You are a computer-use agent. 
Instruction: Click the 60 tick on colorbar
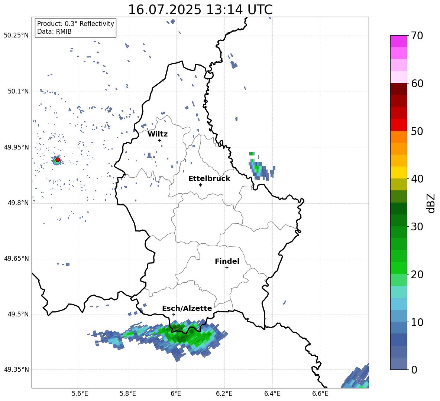pos(417,83)
